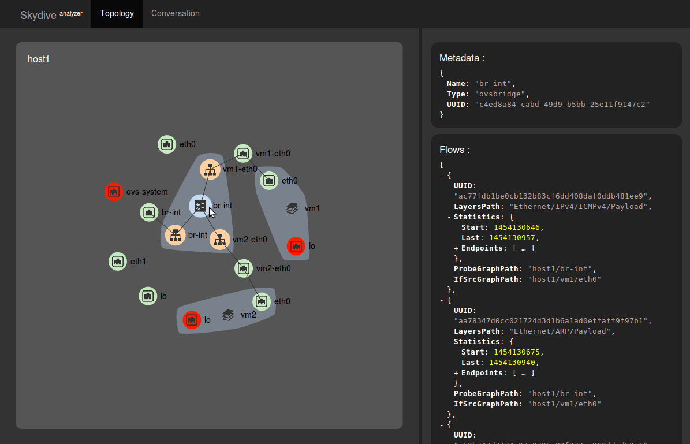
Task: Select the red lo node inside vm2
Action: pos(192,320)
